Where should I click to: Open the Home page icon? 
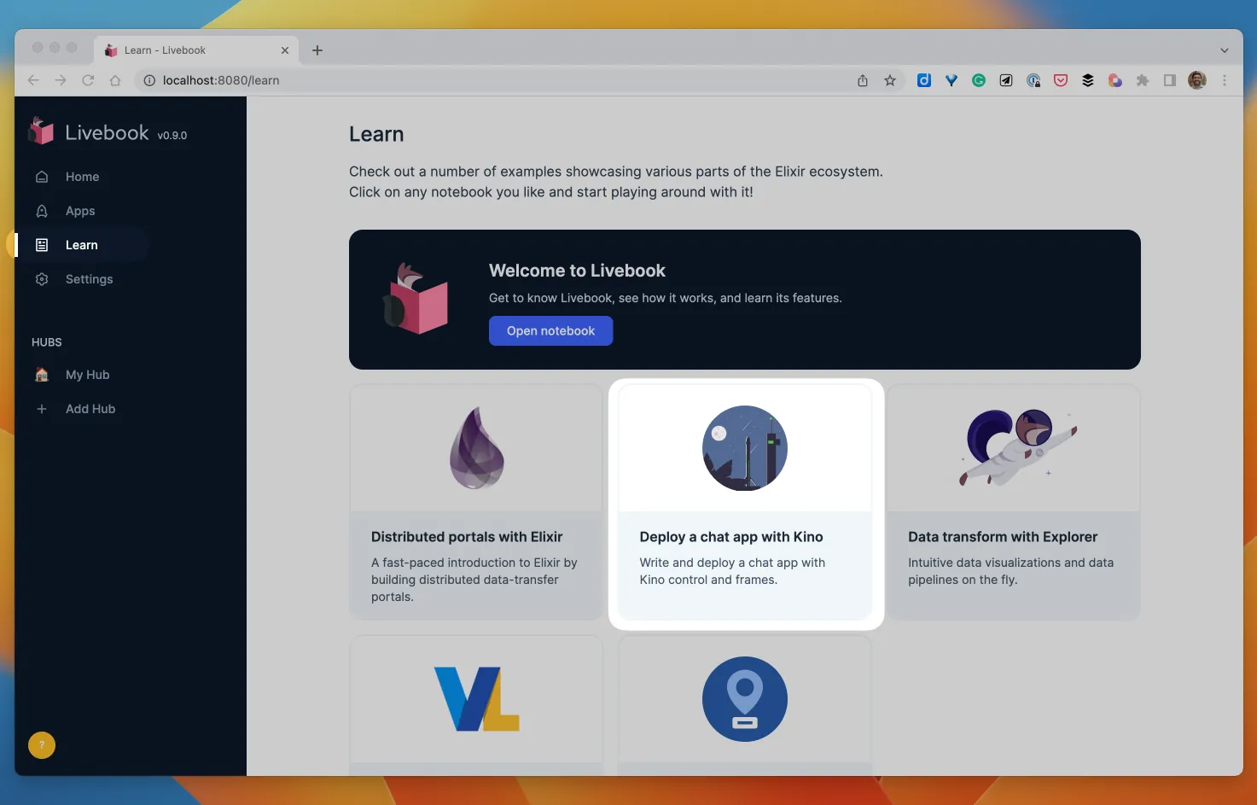coord(42,177)
